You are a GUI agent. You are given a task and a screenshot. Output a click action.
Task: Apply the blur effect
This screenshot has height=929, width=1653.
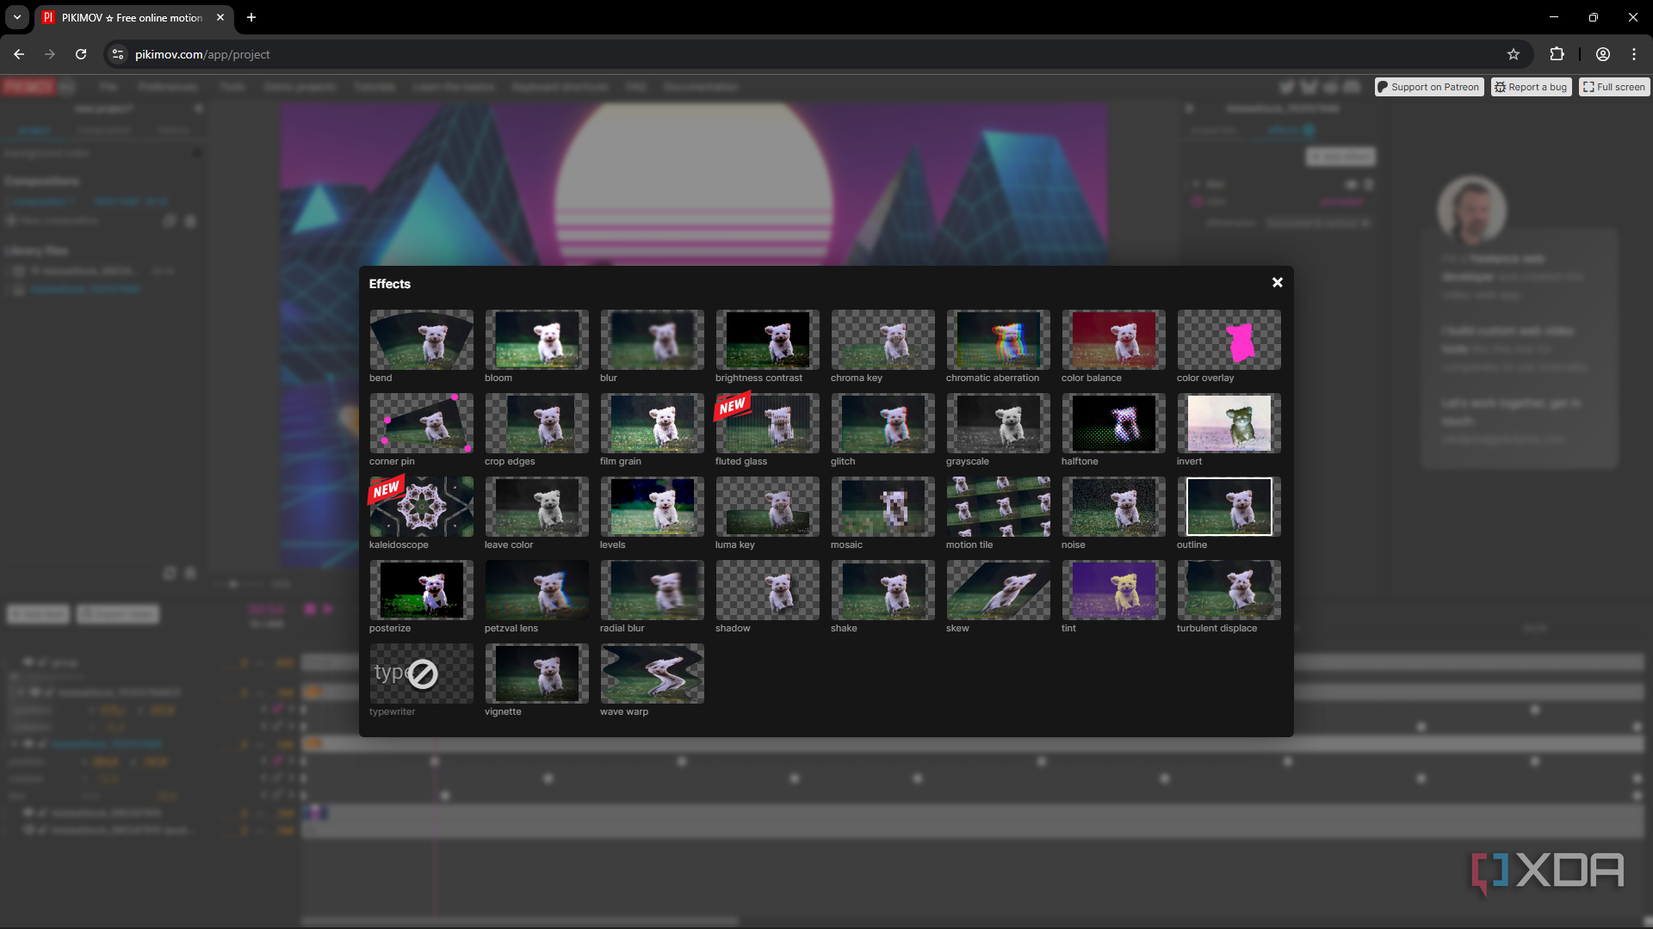pyautogui.click(x=652, y=340)
